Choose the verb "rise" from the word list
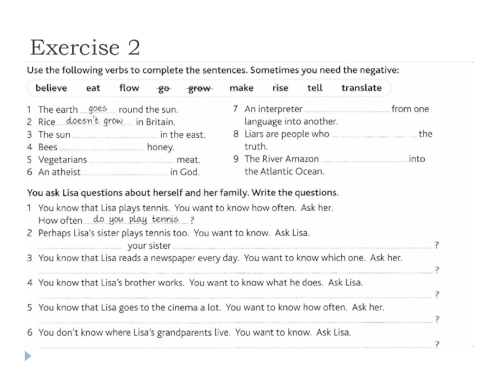The height and width of the screenshot is (374, 499). pos(280,88)
